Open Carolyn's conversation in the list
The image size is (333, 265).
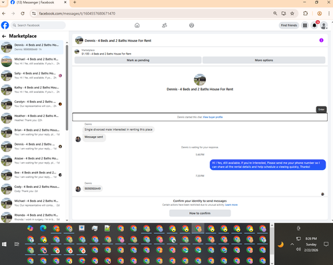tap(32, 104)
